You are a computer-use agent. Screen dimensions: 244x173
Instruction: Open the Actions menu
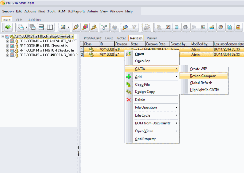tap(30, 11)
